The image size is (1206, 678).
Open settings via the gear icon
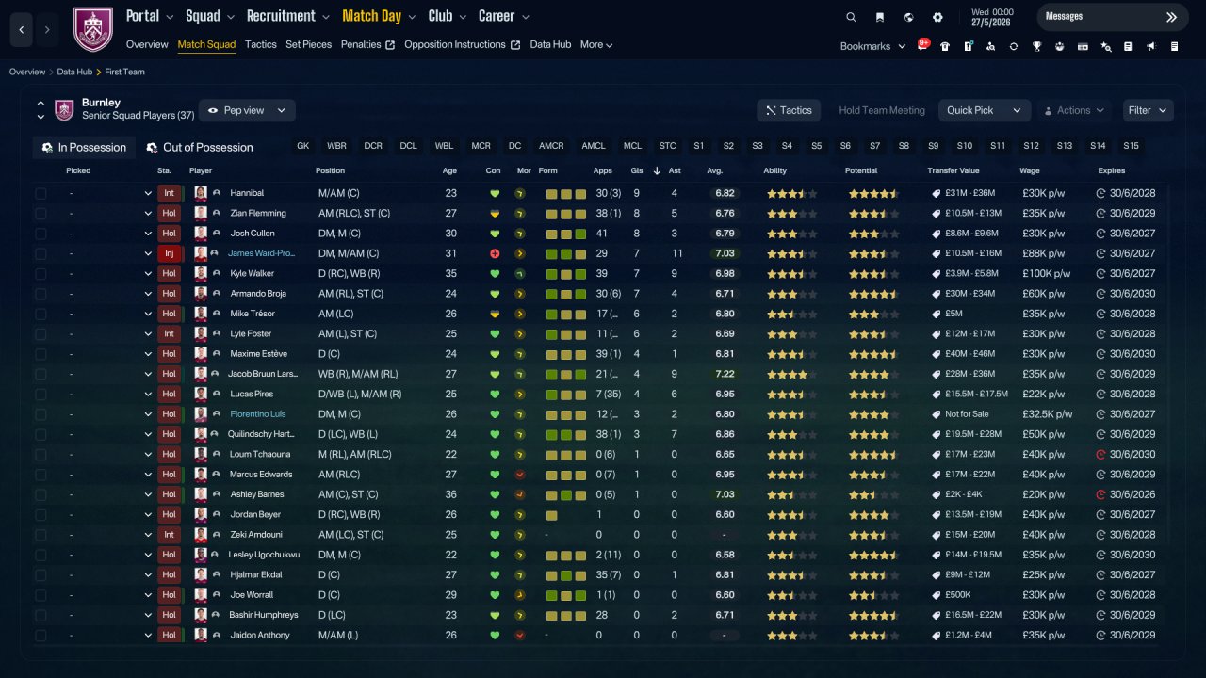pyautogui.click(x=937, y=17)
